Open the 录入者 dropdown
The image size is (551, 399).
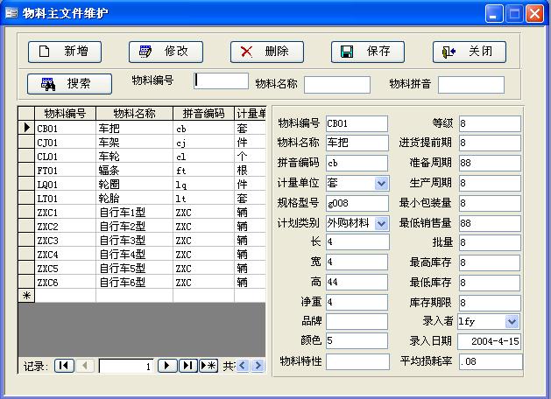click(x=512, y=321)
